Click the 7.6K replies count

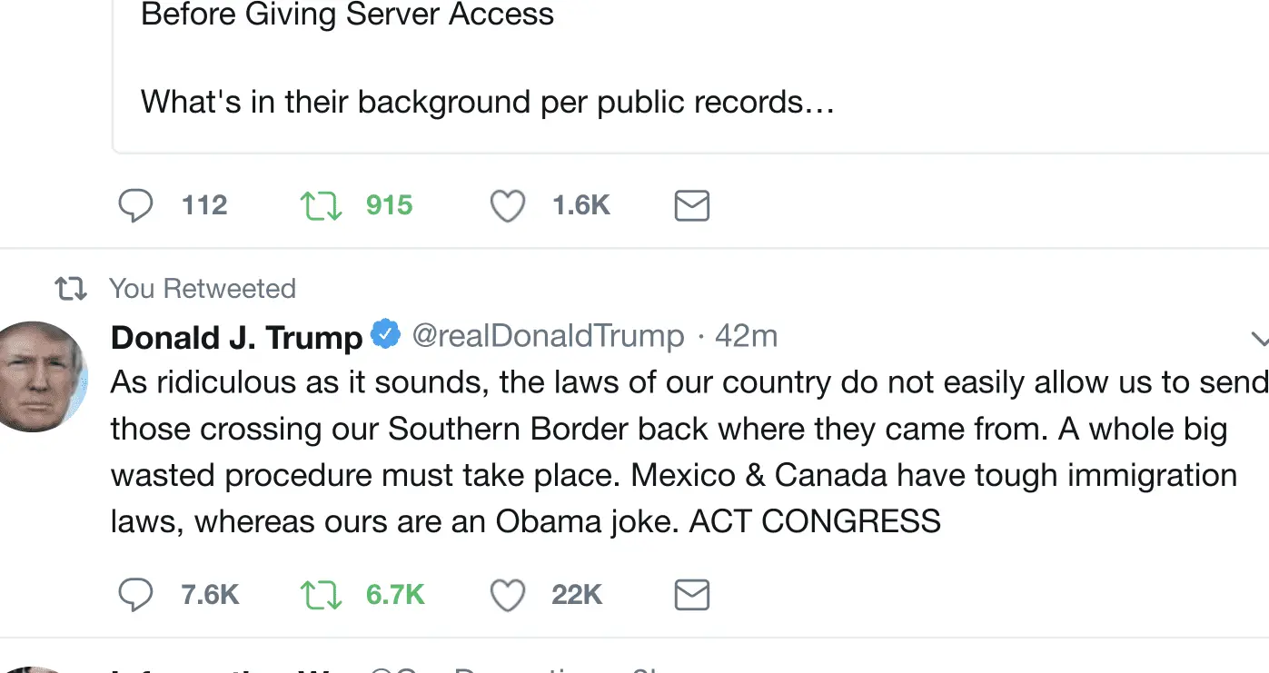[x=210, y=596]
